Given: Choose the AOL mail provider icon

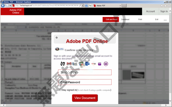Looking at the screenshot, I should (x=63, y=64).
